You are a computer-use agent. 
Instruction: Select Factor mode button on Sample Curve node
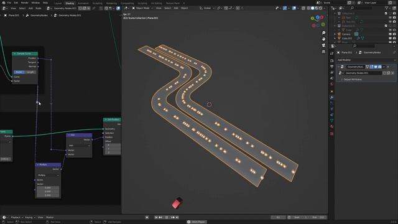19,72
